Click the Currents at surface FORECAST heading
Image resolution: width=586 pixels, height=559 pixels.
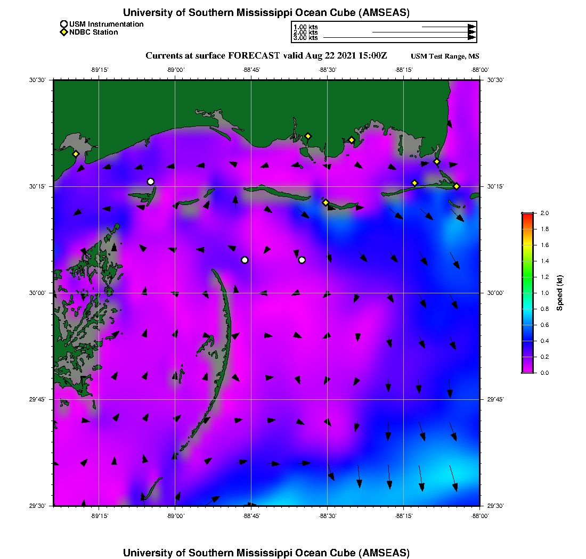click(x=266, y=56)
